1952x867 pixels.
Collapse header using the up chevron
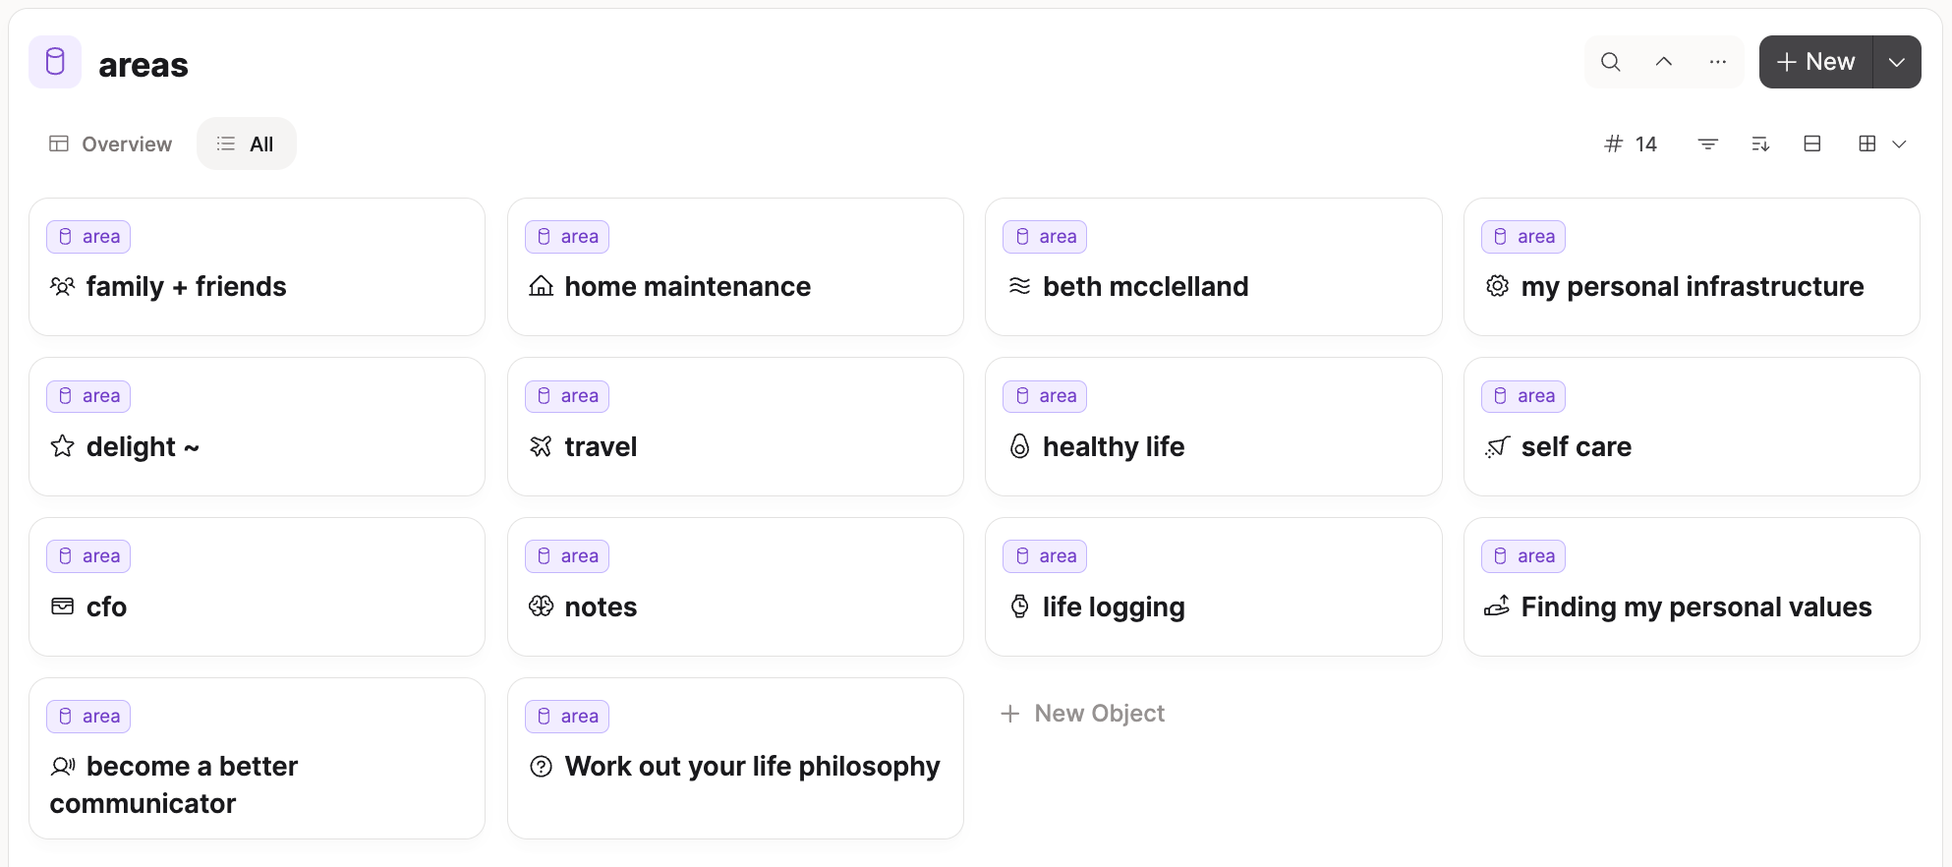click(1664, 62)
